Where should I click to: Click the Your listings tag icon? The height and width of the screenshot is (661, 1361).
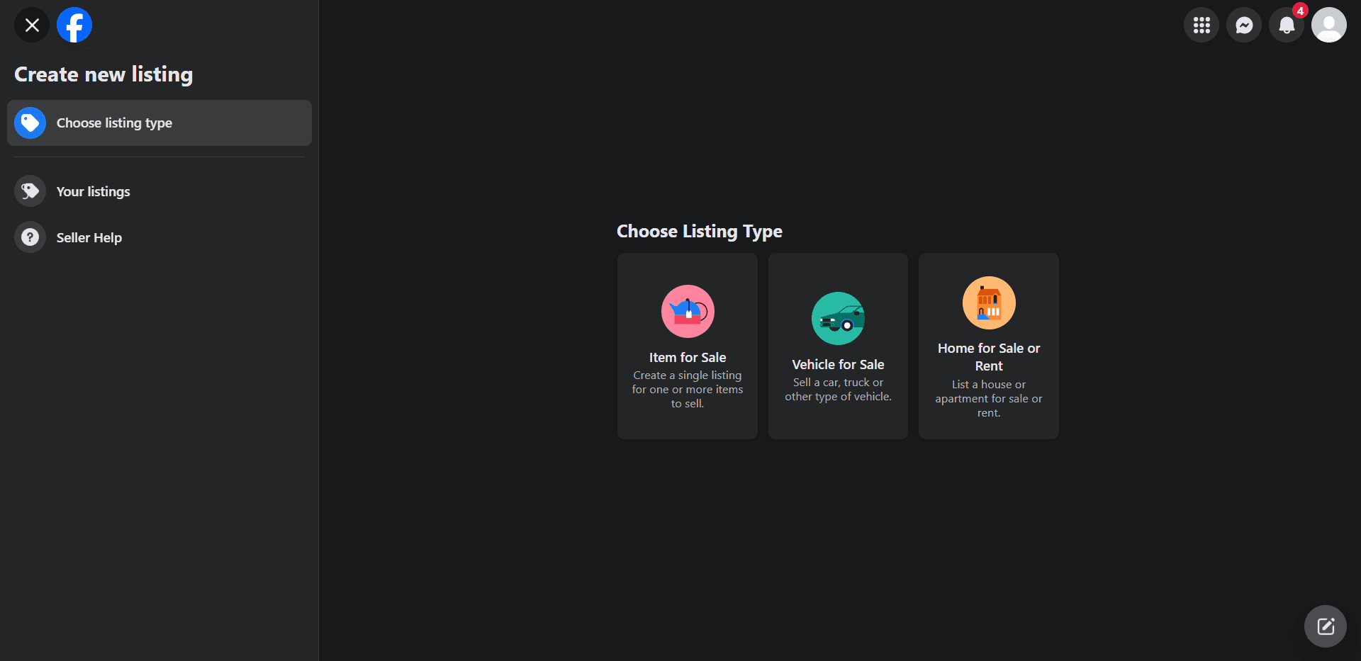tap(30, 191)
